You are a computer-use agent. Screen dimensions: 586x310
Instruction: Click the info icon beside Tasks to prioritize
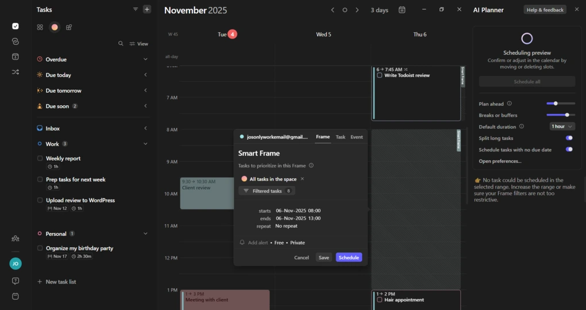pos(311,166)
